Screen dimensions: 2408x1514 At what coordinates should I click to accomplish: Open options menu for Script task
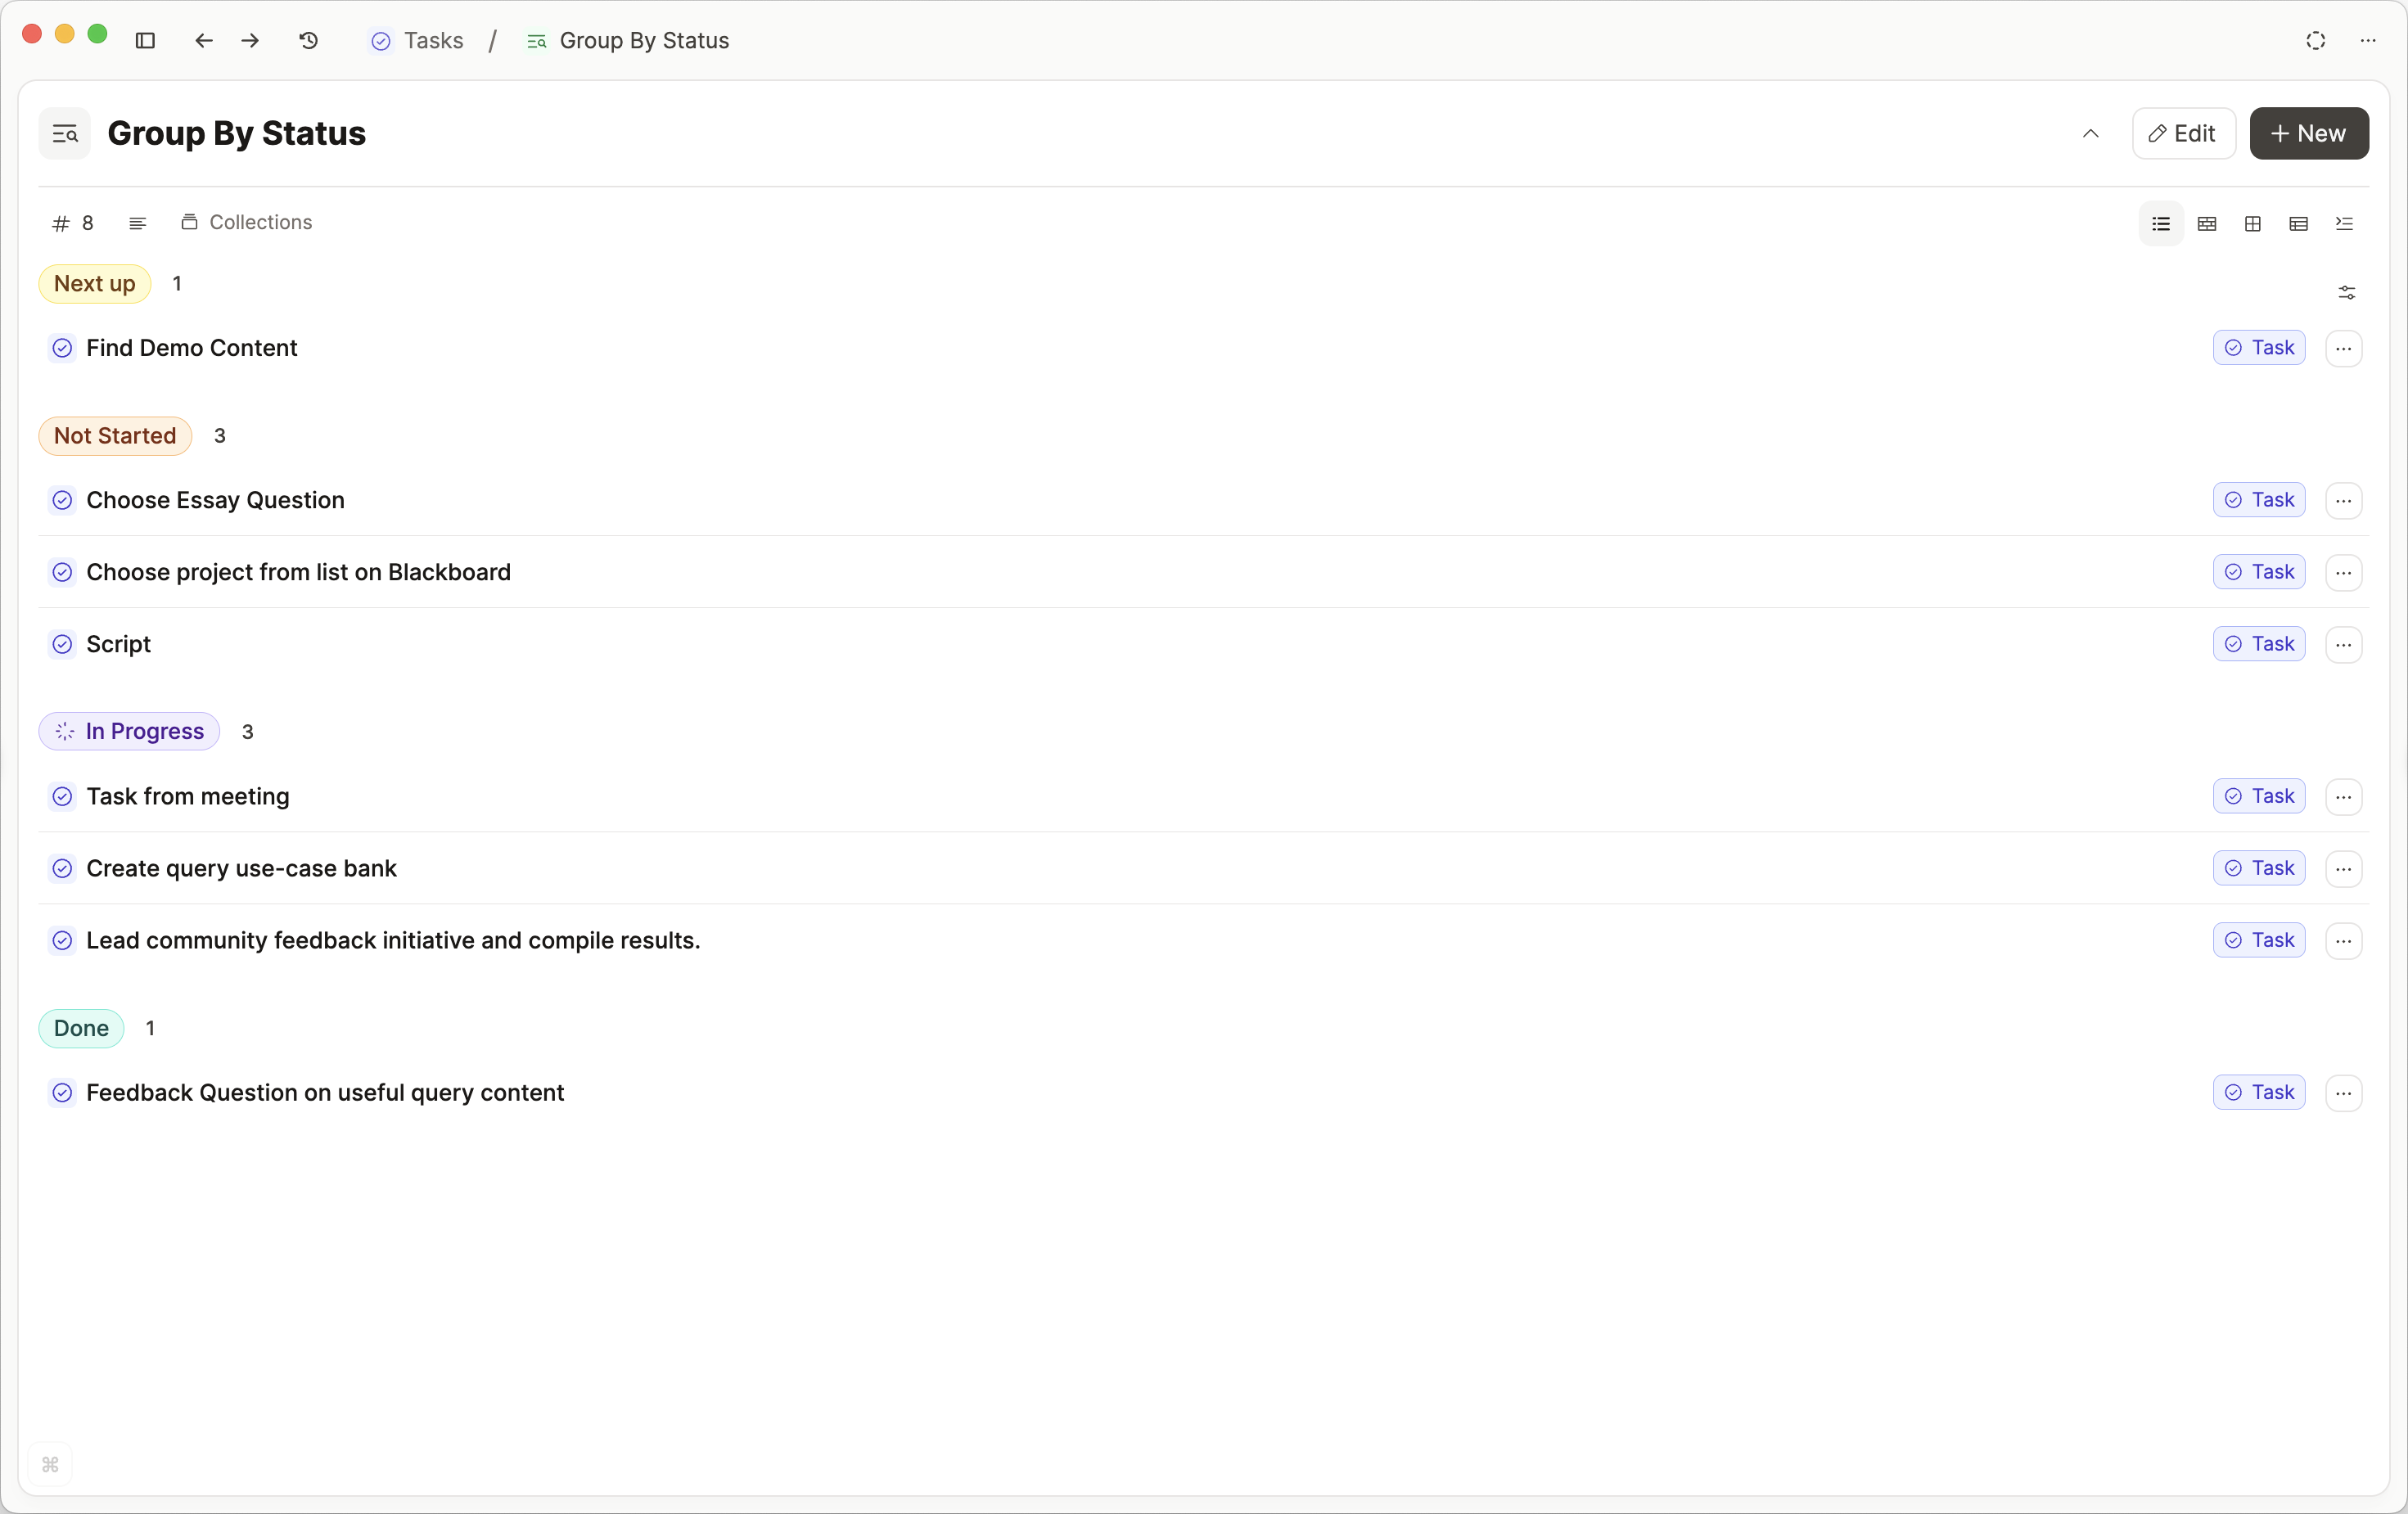click(2343, 645)
